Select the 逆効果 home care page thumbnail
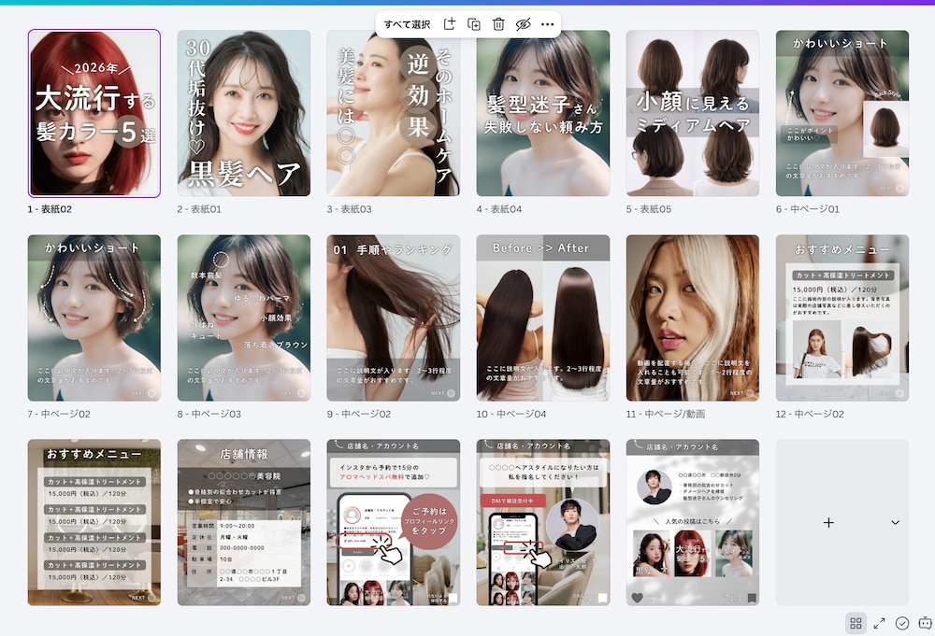Screen dimensions: 935x636 click(x=394, y=113)
